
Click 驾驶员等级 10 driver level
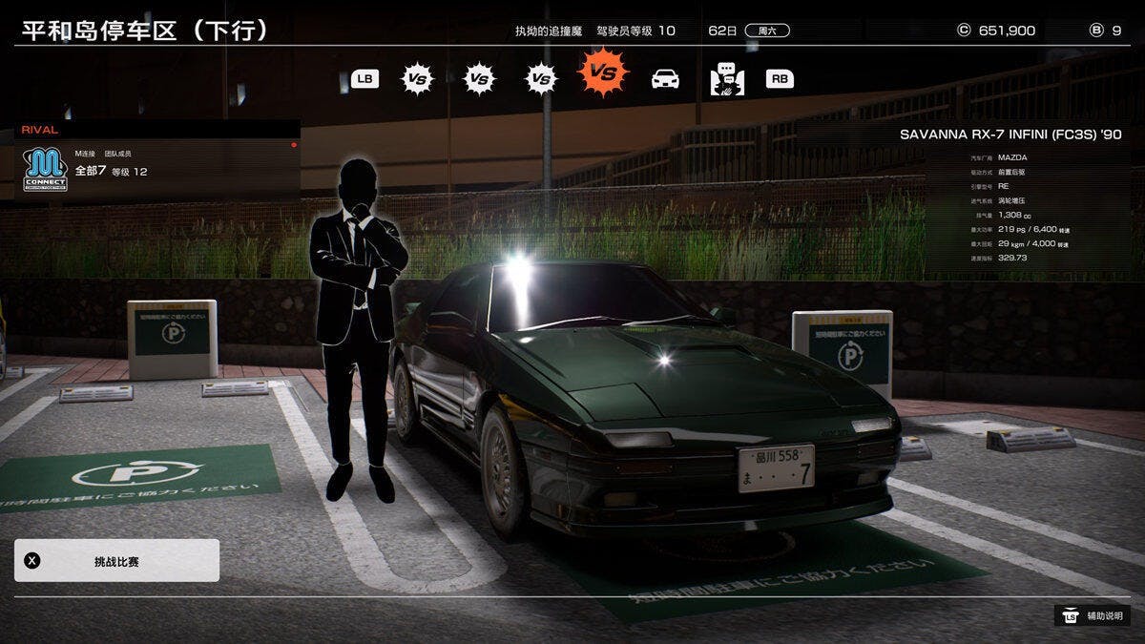pyautogui.click(x=635, y=31)
